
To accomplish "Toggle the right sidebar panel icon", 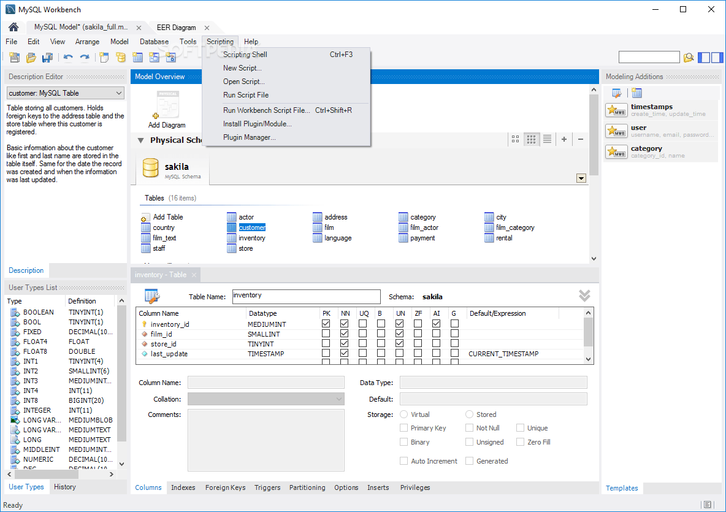I will (717, 58).
